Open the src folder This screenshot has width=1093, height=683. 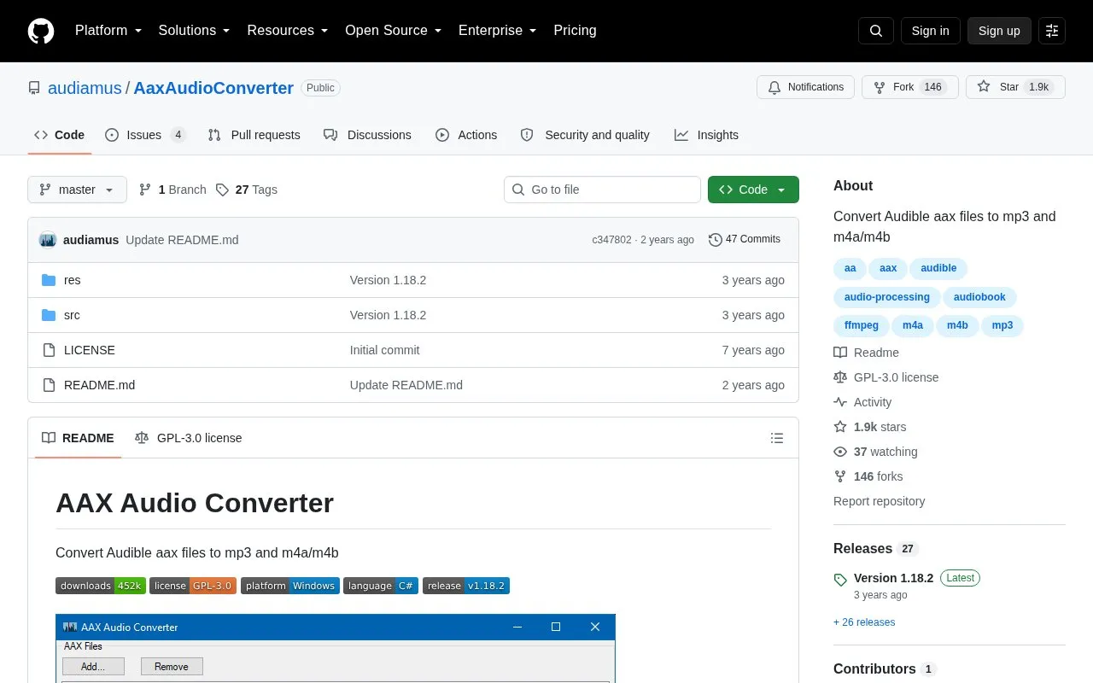click(x=72, y=315)
